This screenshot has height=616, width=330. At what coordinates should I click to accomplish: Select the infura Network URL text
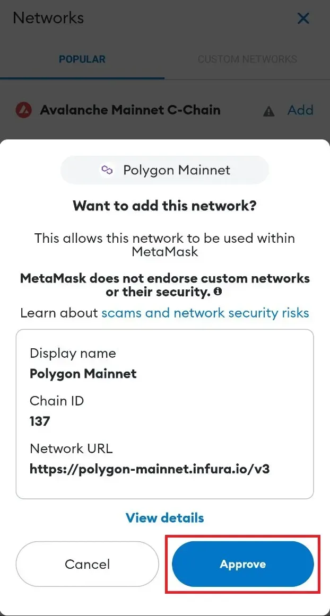click(150, 469)
